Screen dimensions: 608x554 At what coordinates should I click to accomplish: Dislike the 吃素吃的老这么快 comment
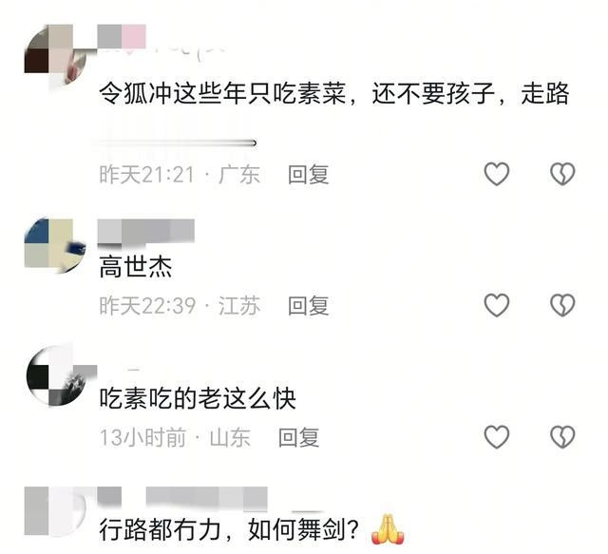coord(562,436)
